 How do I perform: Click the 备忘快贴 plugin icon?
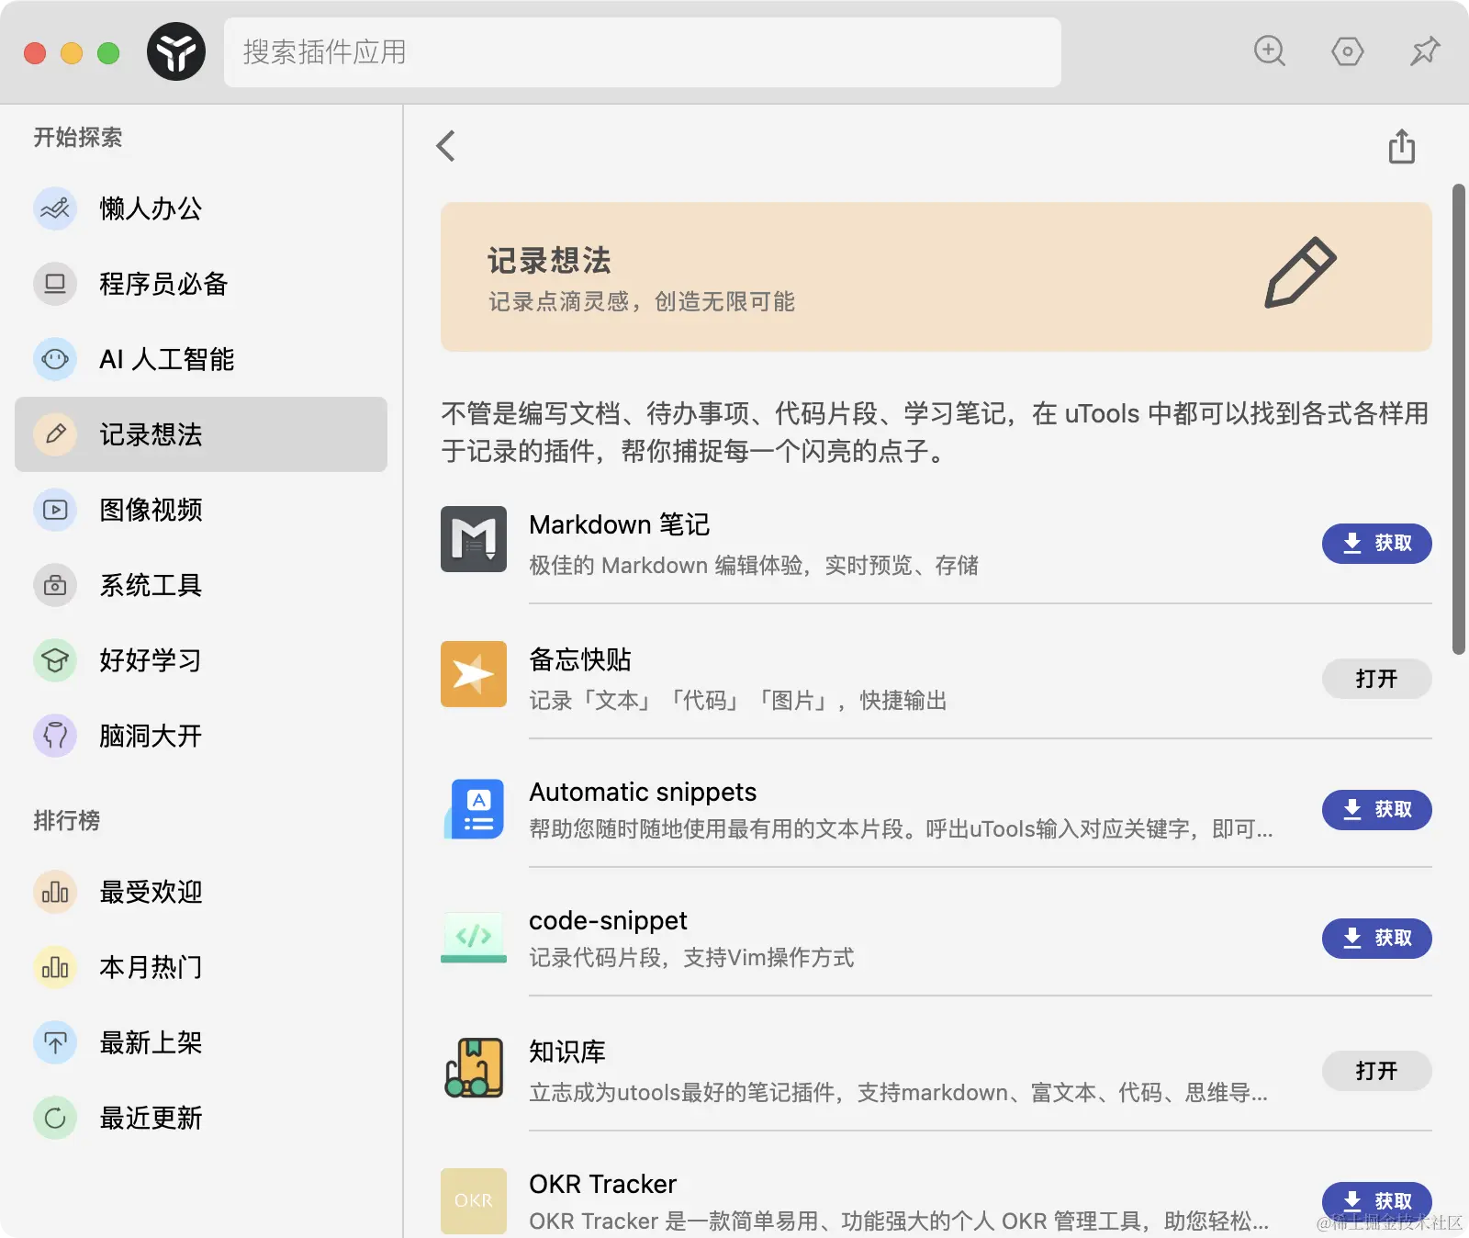(474, 674)
